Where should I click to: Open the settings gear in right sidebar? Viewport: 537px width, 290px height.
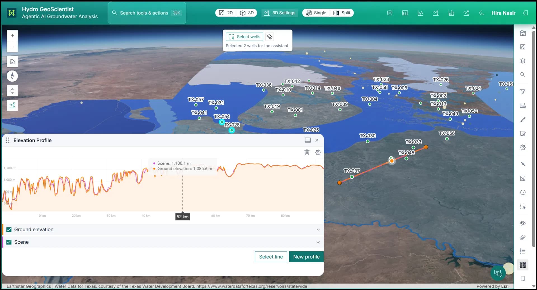point(523,147)
